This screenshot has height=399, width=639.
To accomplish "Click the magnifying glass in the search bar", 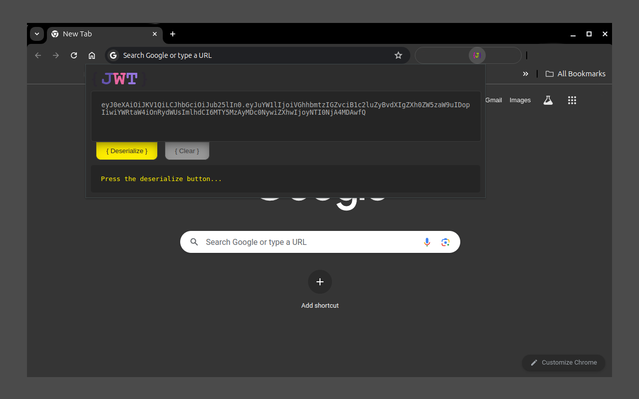I will pos(194,242).
